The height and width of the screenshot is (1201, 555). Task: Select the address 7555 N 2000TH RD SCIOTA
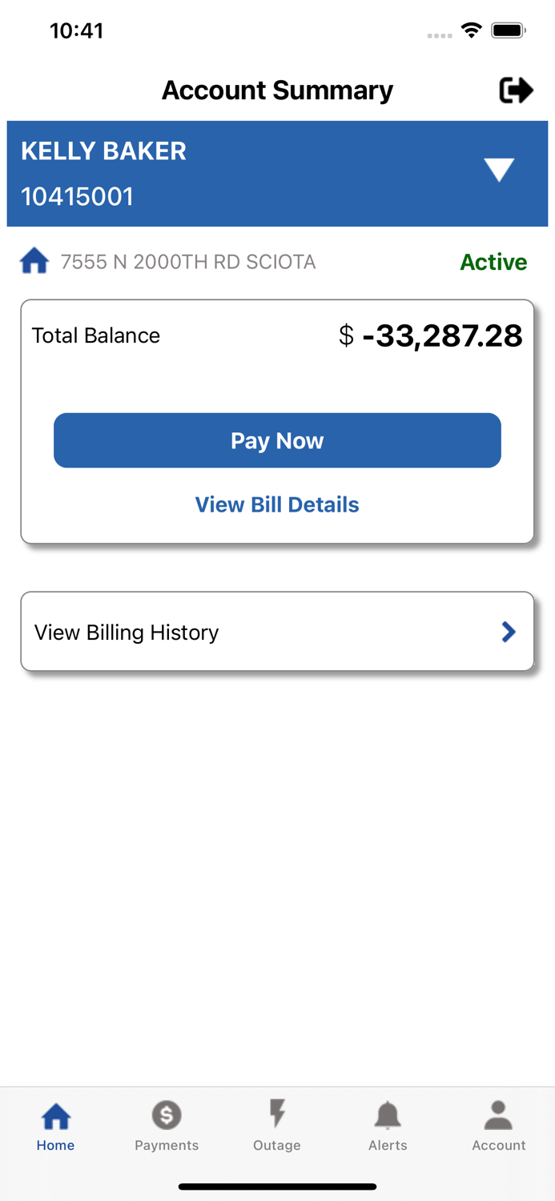coord(188,262)
